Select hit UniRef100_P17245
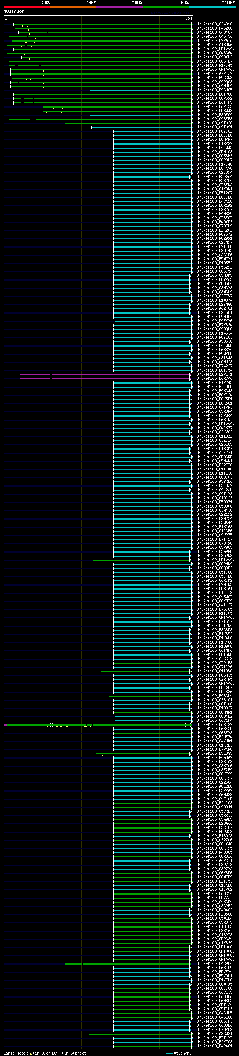239x1056 pixels. click(214, 383)
